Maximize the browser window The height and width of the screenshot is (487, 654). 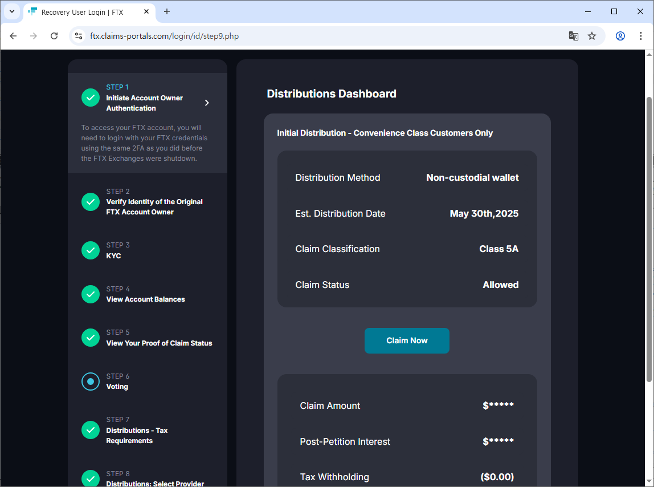click(614, 12)
